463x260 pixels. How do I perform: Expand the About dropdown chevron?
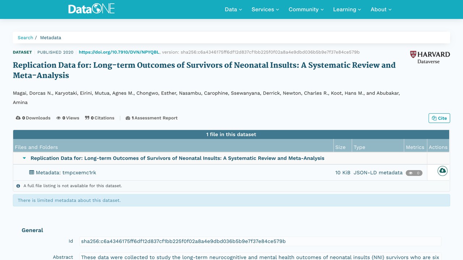(x=390, y=10)
